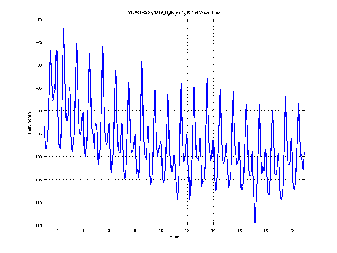Click the y-axis tick label -100
This screenshot has width=337, height=253.
[x=38, y=157]
